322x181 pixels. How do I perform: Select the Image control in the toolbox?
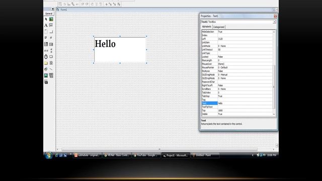[x=46, y=75]
